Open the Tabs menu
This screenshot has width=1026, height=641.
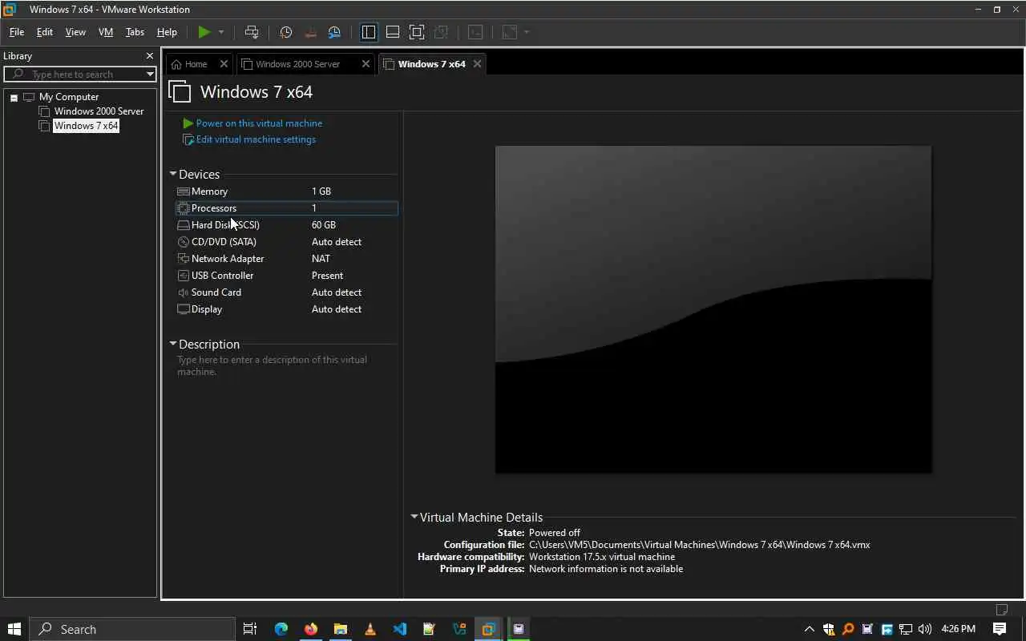[135, 32]
